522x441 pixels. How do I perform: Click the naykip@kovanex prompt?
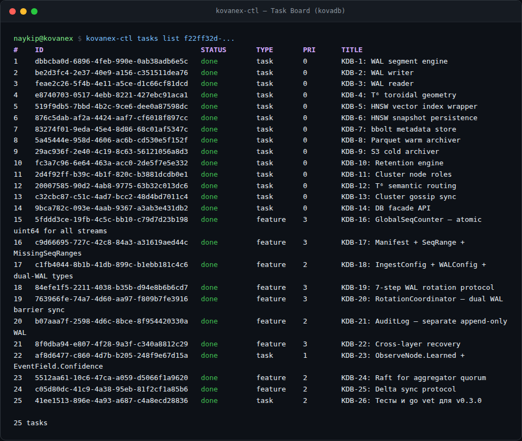pos(43,38)
